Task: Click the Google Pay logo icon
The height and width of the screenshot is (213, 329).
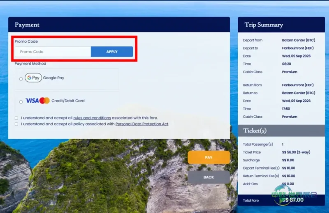Action: tap(33, 78)
